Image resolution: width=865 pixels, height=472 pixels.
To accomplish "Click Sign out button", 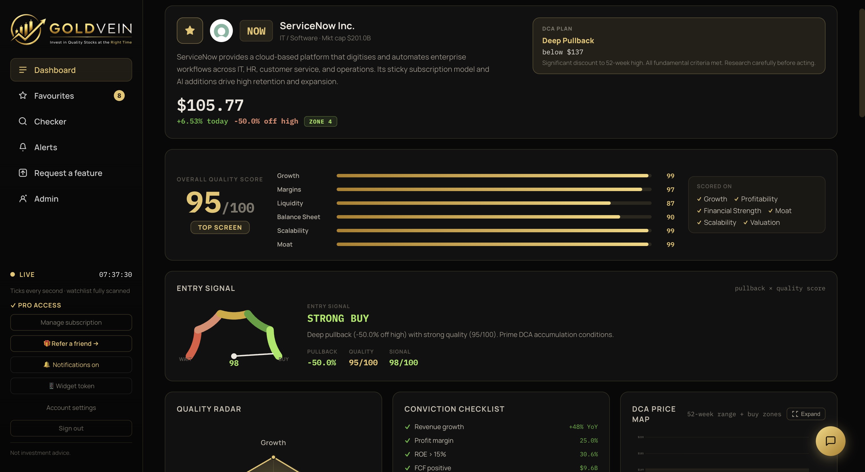I will coord(71,428).
